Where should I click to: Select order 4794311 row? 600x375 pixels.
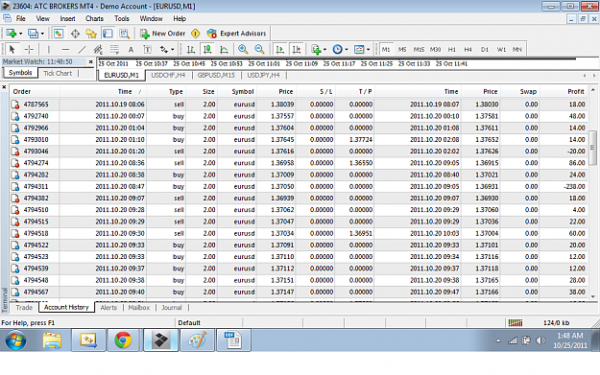[299, 187]
